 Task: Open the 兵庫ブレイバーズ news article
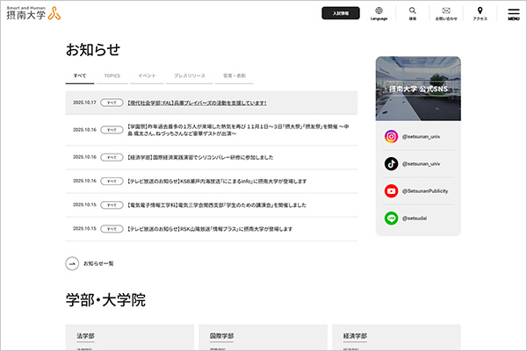click(x=197, y=103)
